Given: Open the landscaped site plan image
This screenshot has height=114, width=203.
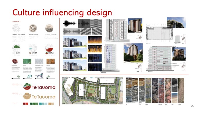Looking at the screenshot, I should click(x=93, y=91).
